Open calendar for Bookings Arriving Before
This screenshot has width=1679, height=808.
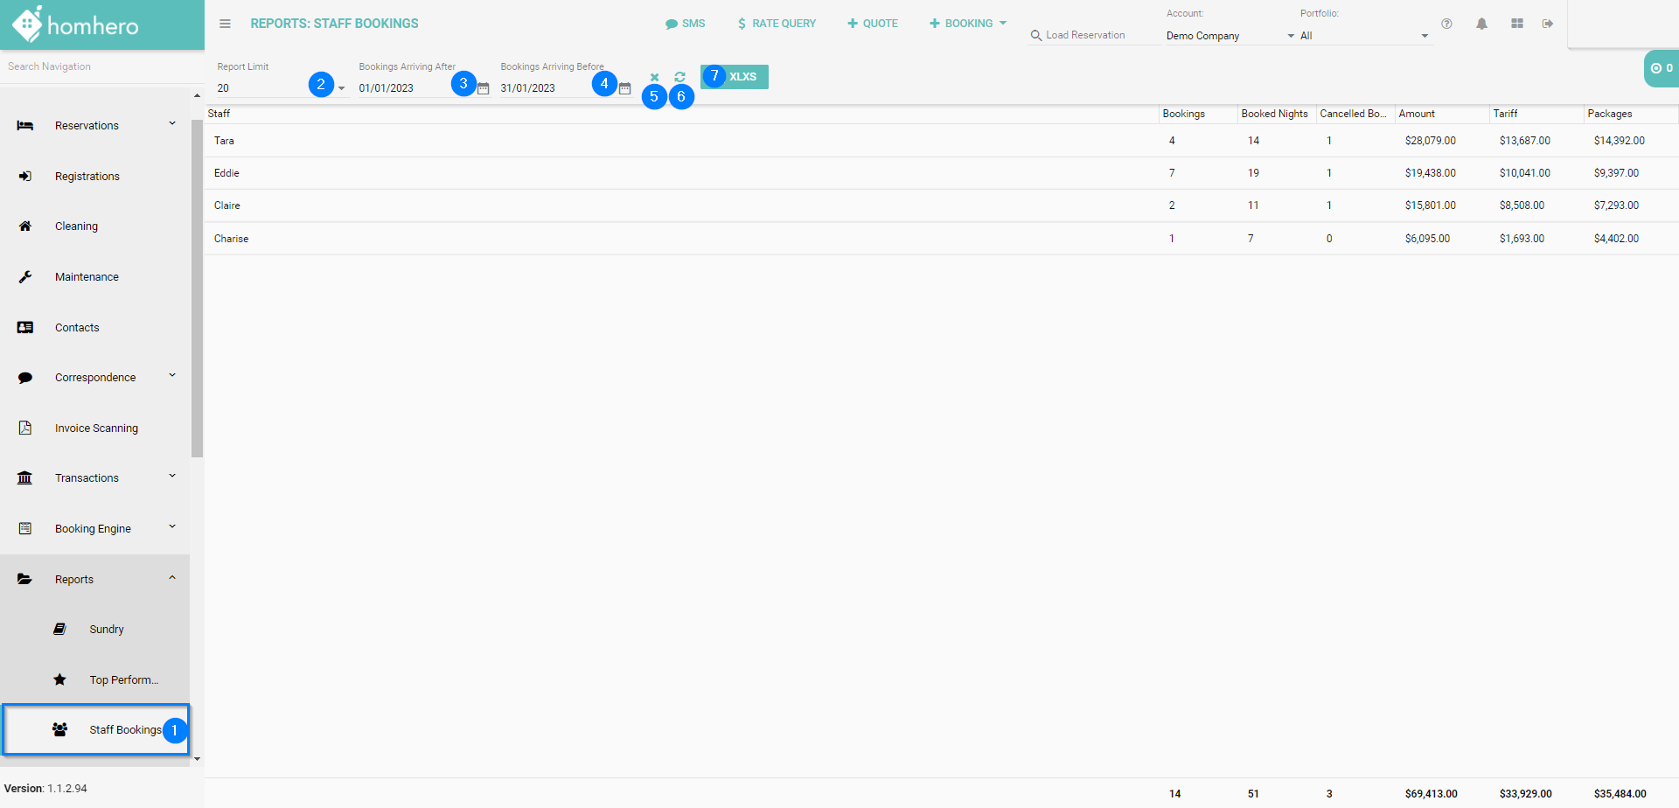[624, 88]
